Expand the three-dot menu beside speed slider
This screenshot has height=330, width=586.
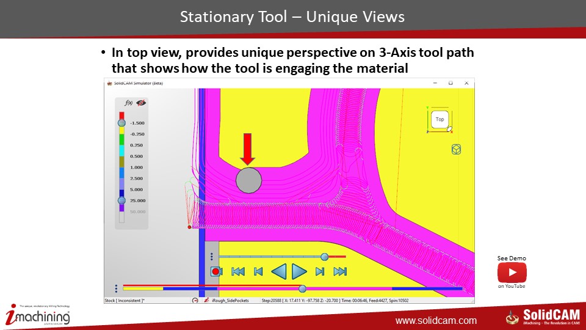click(x=211, y=257)
